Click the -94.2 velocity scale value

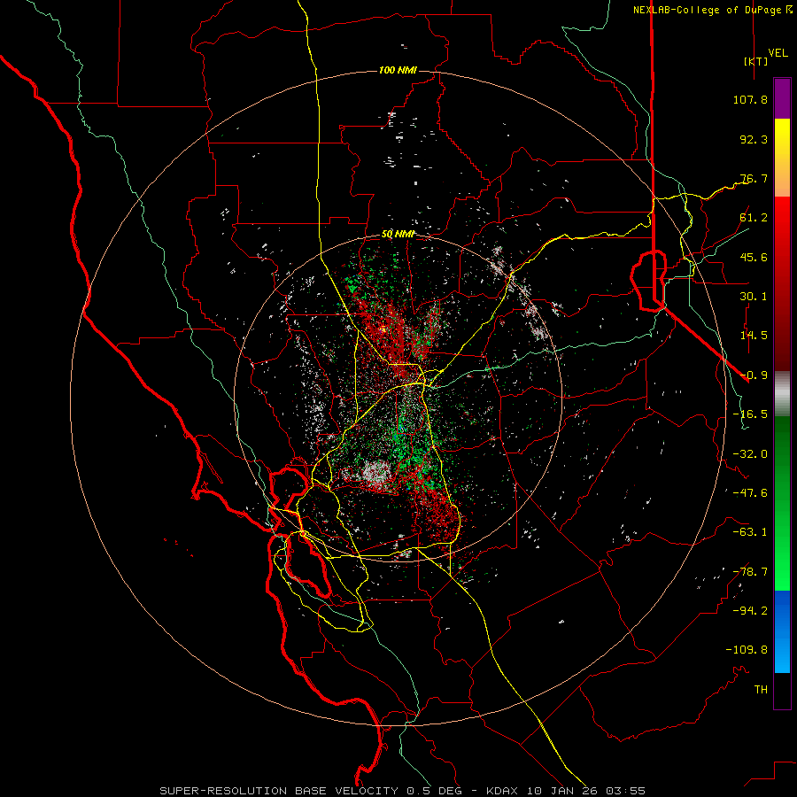pos(750,610)
